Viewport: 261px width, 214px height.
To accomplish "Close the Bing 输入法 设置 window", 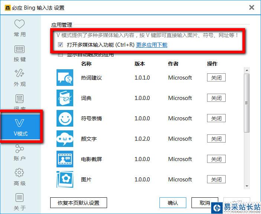I will (251, 7).
